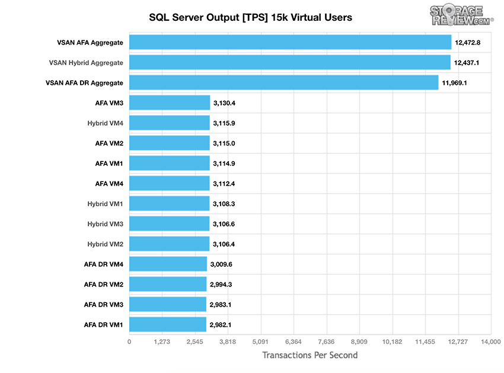The height and width of the screenshot is (373, 504).
Task: Select the 'VSAN Hybrid Aggregate' row label
Action: 86,63
